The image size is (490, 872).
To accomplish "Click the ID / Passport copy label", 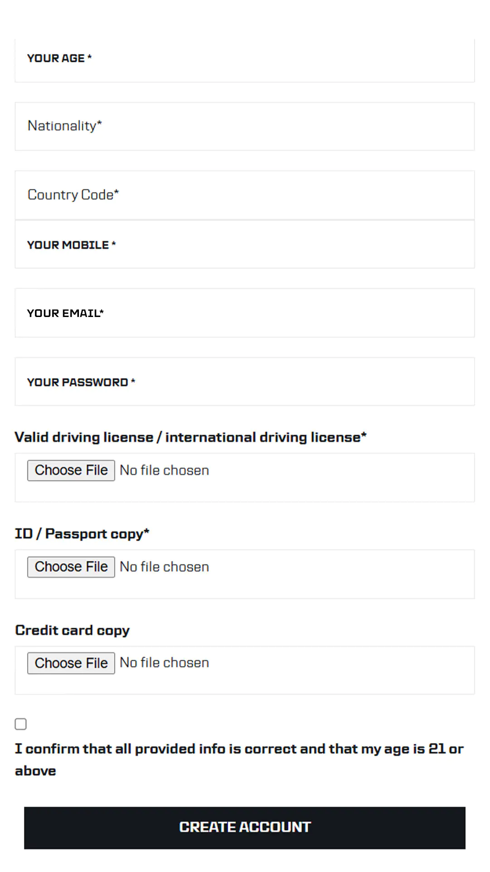I will coord(82,534).
